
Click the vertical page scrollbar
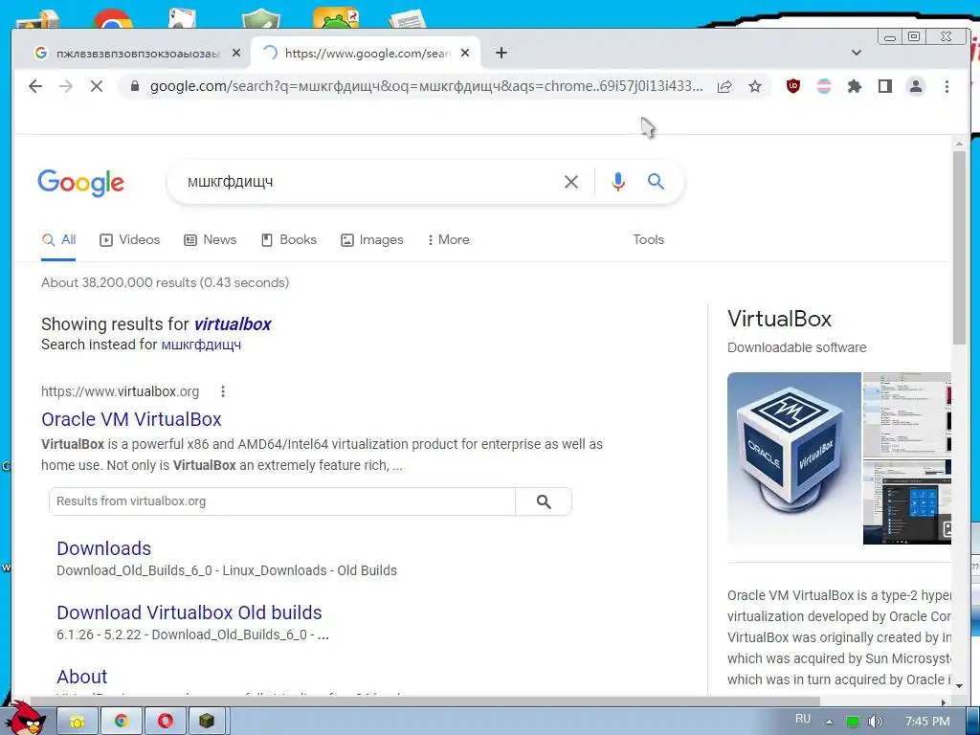(x=959, y=247)
